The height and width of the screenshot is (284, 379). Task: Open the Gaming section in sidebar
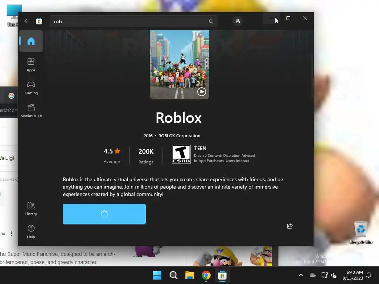pos(31,88)
